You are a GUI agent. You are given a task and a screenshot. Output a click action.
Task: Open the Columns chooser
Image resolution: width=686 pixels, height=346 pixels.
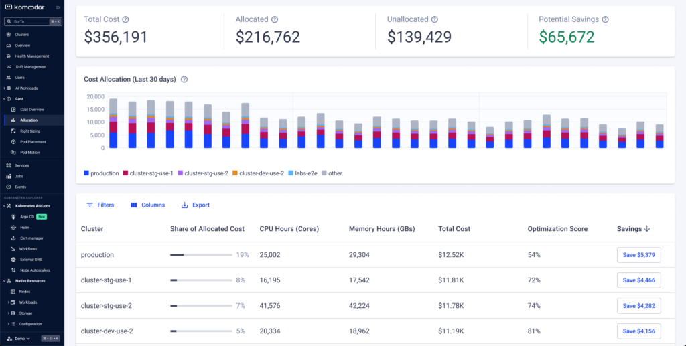tap(148, 205)
